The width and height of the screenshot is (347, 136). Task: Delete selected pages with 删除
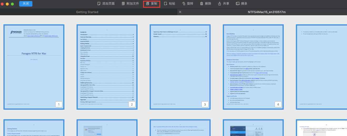tap(205, 4)
